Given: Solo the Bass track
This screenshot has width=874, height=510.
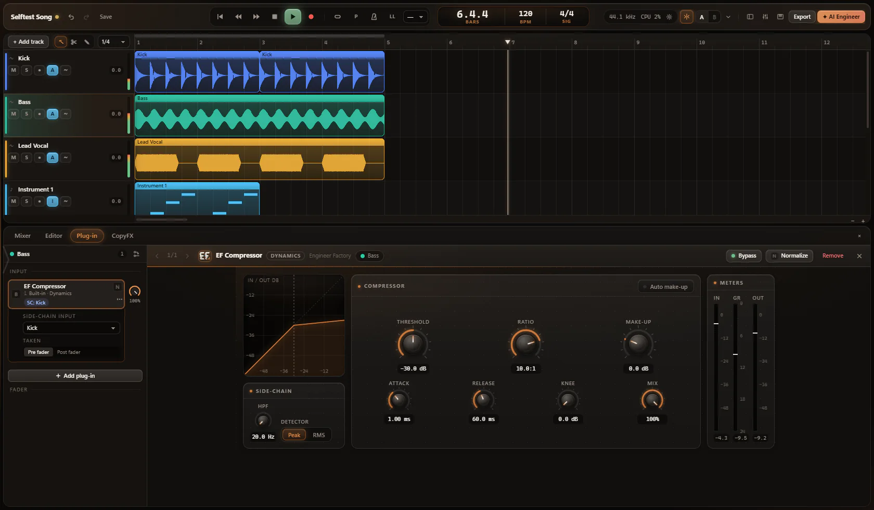Looking at the screenshot, I should [27, 114].
